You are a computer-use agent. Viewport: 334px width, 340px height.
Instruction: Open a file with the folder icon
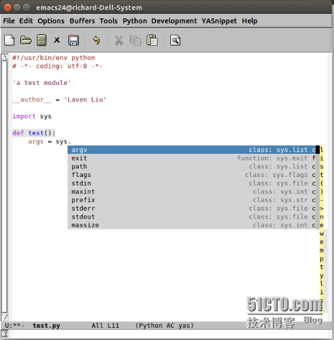[x=26, y=40]
